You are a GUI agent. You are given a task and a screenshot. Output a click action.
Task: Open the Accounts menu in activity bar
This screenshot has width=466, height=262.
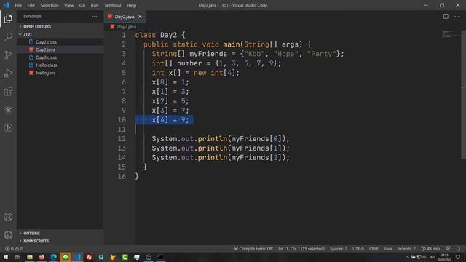[8, 217]
